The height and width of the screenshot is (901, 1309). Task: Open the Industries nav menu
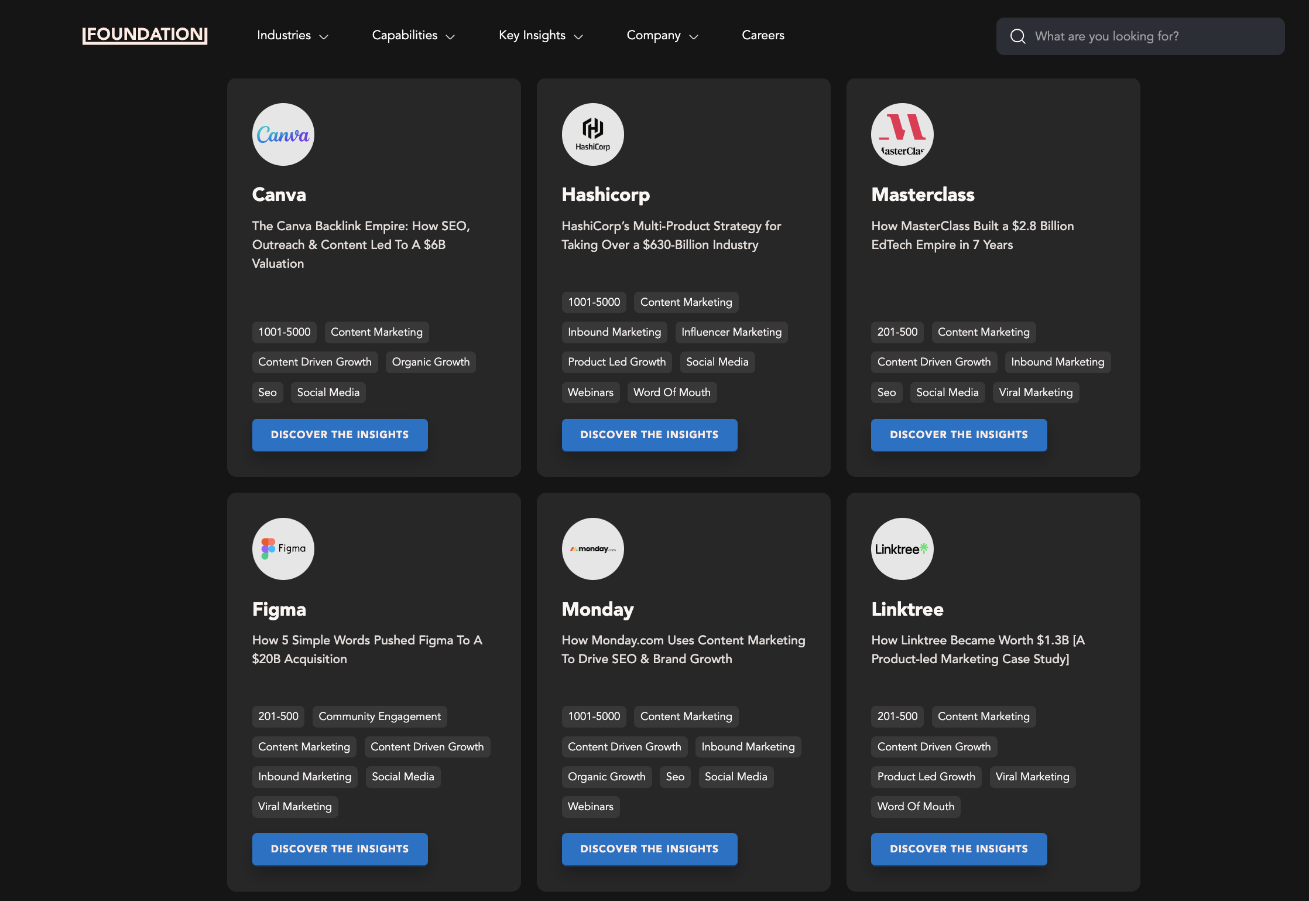(x=284, y=35)
